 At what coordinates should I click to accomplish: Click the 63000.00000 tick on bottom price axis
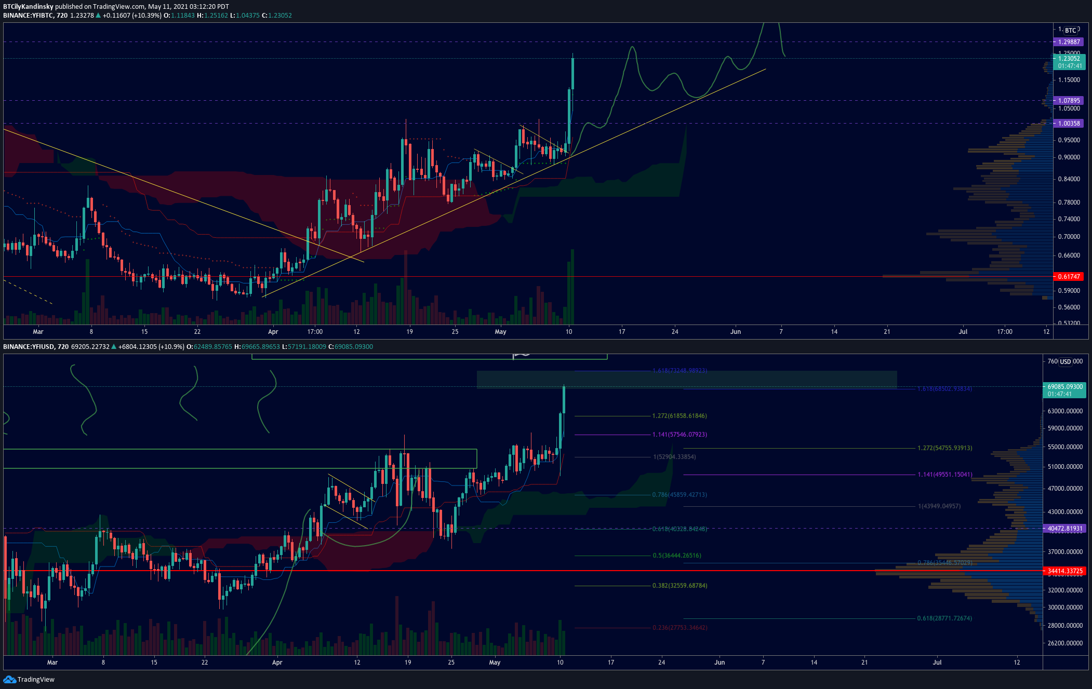pyautogui.click(x=1065, y=411)
